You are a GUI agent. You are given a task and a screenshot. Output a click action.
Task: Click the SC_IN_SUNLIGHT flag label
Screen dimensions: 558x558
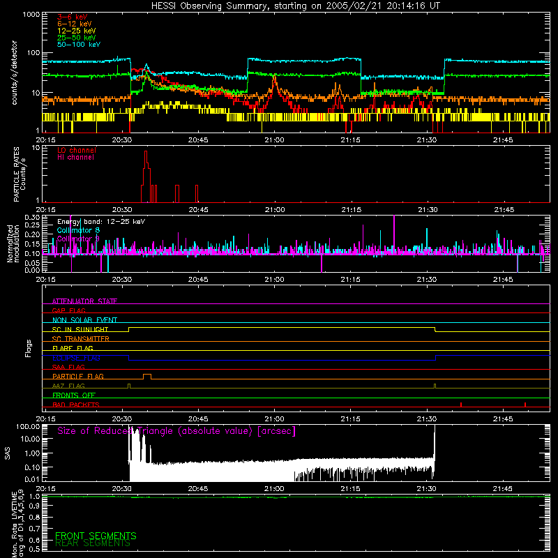[x=80, y=329]
